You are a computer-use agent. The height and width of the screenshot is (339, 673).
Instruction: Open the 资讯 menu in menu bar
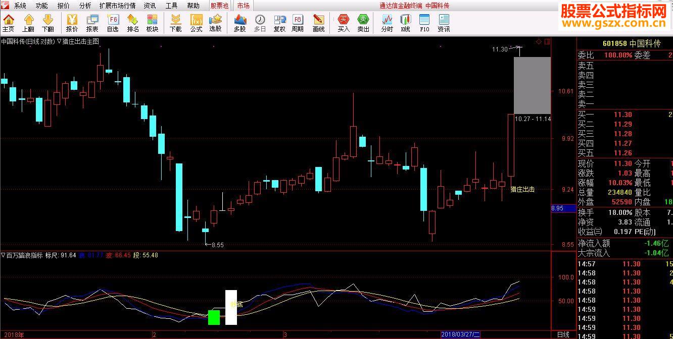pyautogui.click(x=150, y=6)
